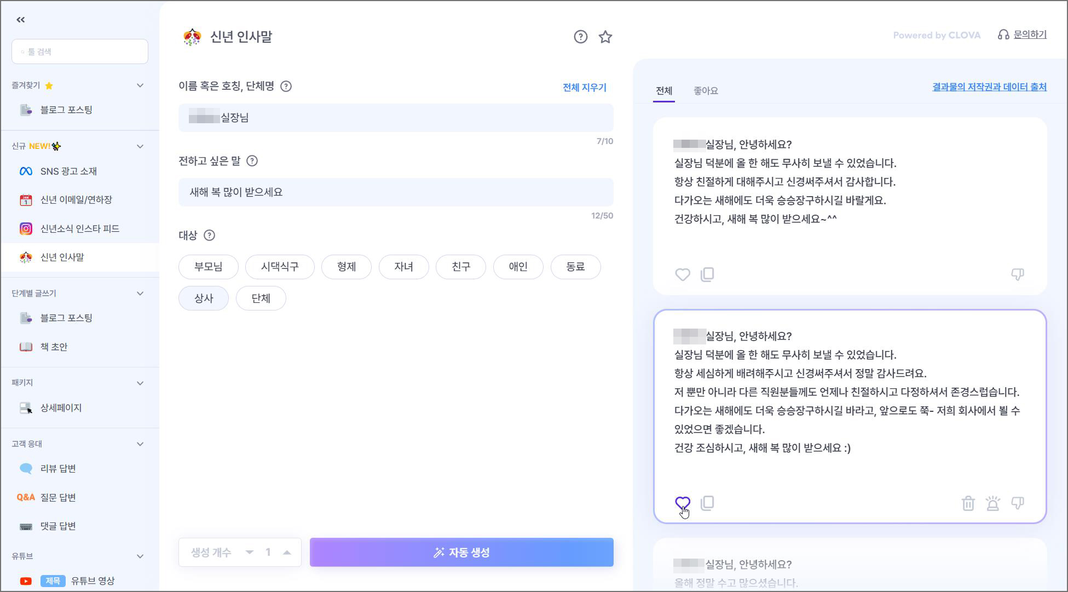This screenshot has height=592, width=1068.
Task: Collapse the 단계별 글쓰기 section chevron
Action: coord(140,294)
